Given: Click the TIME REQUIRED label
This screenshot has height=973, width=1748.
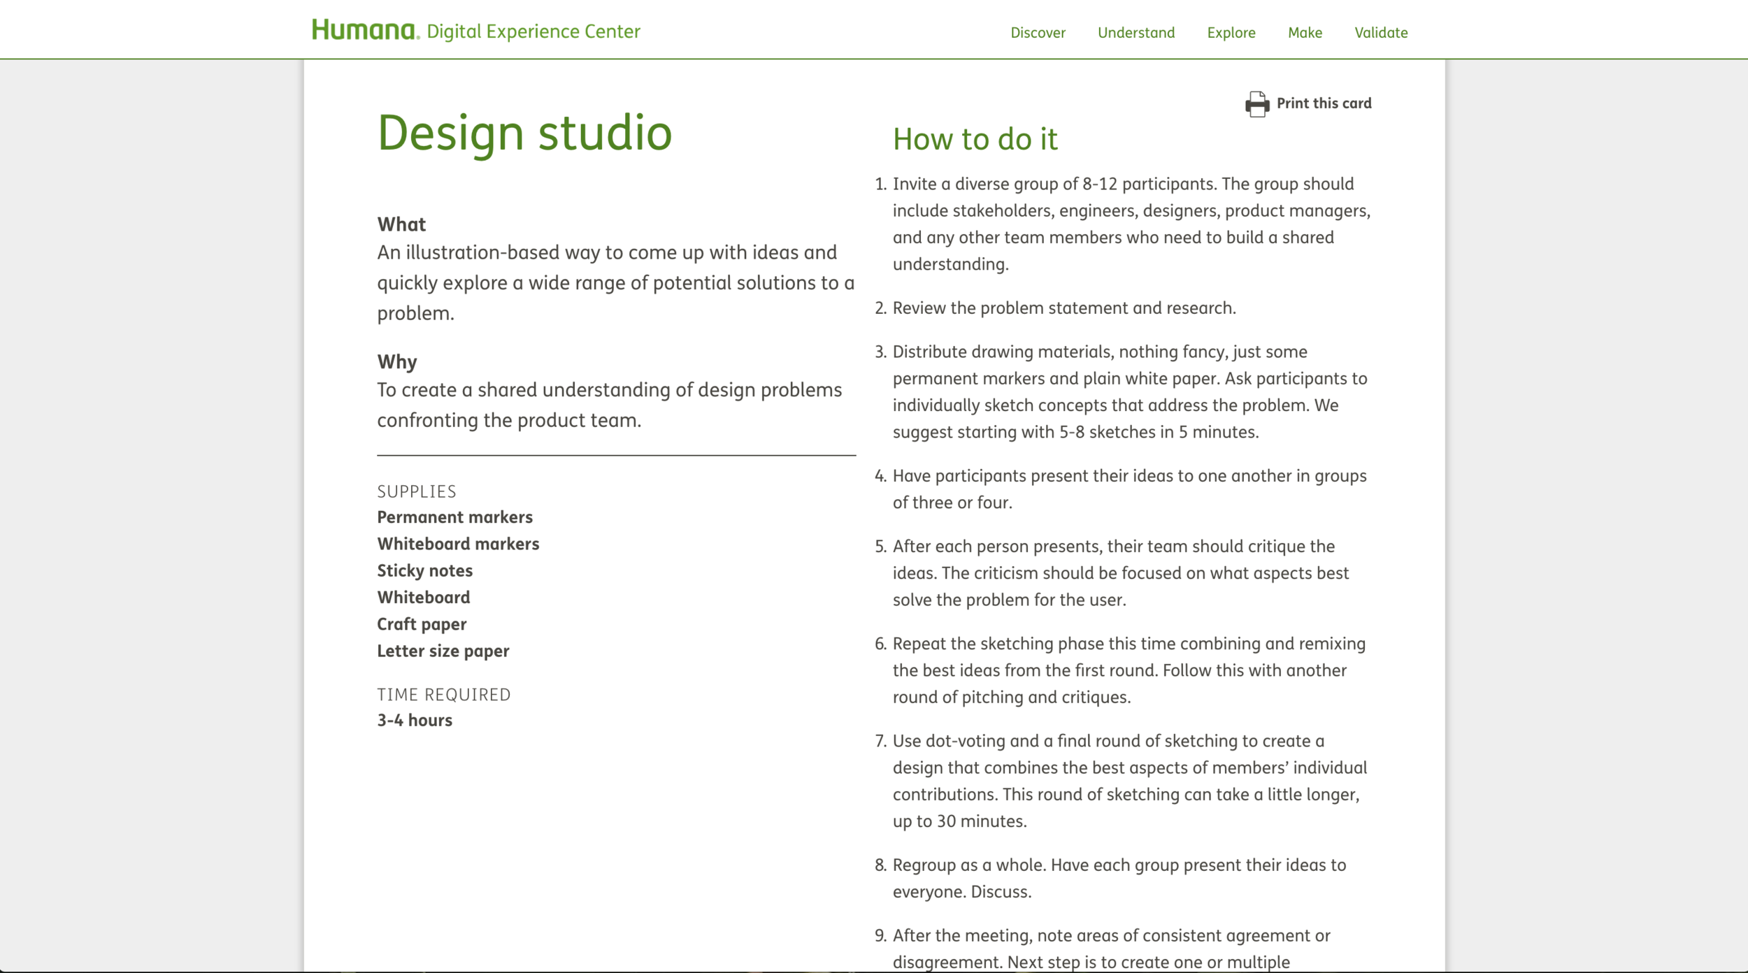Looking at the screenshot, I should click(x=444, y=695).
